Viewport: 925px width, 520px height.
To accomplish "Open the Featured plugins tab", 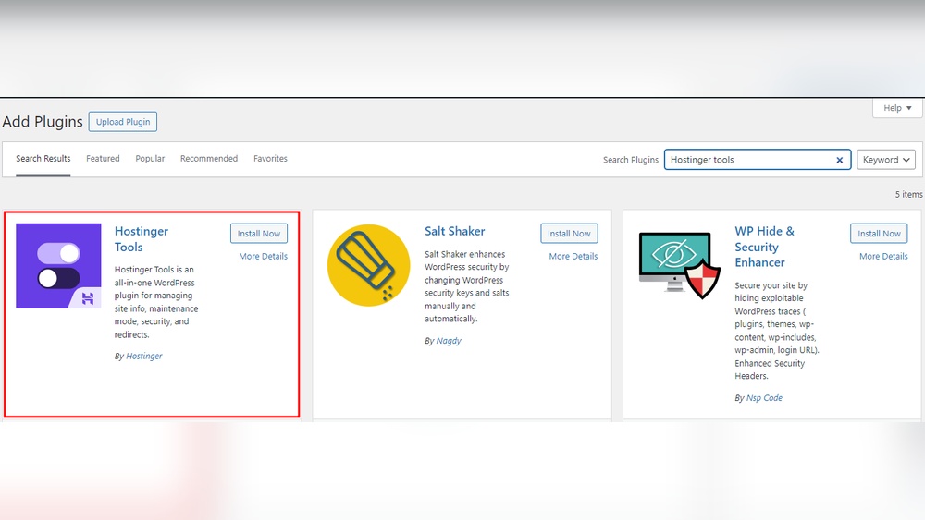I will point(103,159).
